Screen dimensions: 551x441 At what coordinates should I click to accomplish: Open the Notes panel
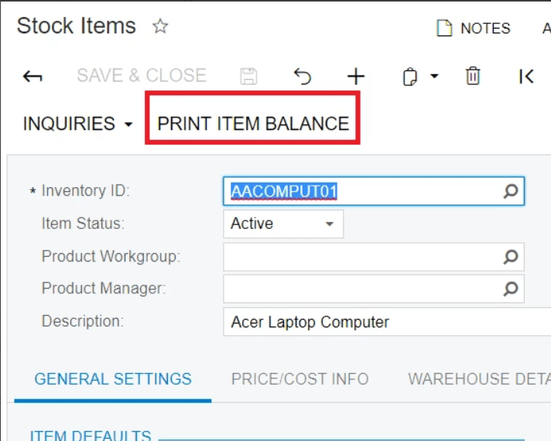(x=473, y=28)
